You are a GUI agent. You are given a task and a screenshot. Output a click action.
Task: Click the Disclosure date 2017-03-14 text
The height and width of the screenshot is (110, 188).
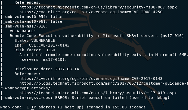[x=47, y=69]
